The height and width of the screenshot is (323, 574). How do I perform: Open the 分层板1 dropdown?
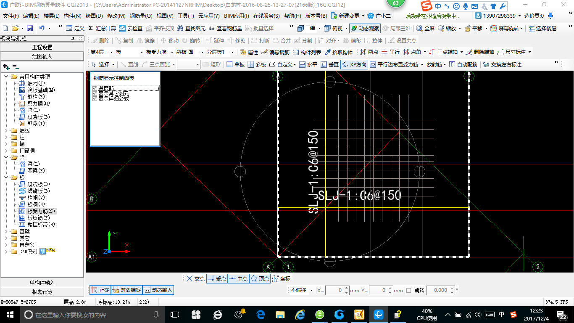[232, 52]
